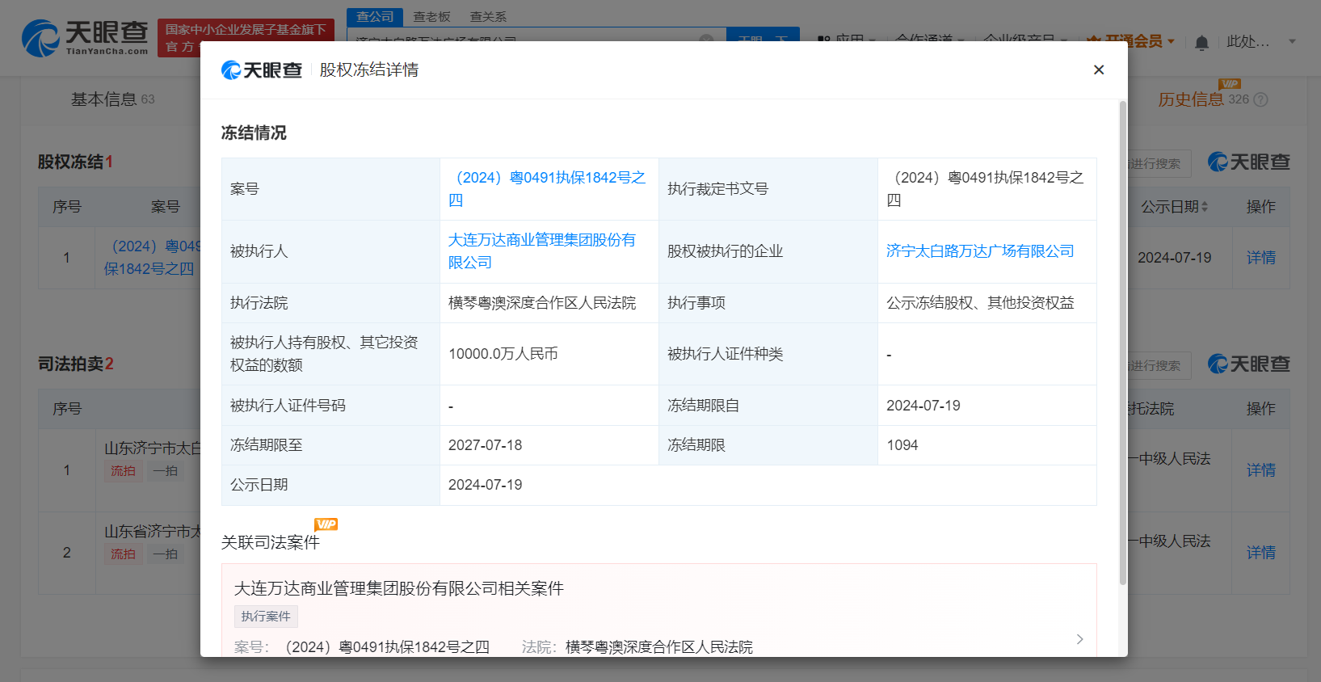The height and width of the screenshot is (682, 1321).
Task: Open case number link (2024)粤0491执保1842号之四
Action: [x=548, y=188]
